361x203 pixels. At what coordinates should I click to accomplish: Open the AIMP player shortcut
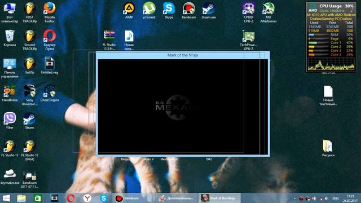129,11
